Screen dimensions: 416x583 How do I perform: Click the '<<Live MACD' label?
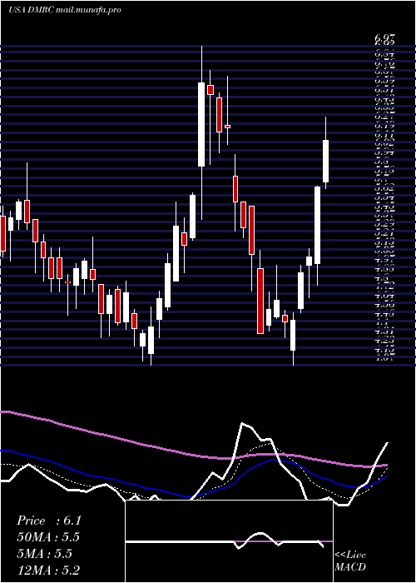[x=350, y=561]
